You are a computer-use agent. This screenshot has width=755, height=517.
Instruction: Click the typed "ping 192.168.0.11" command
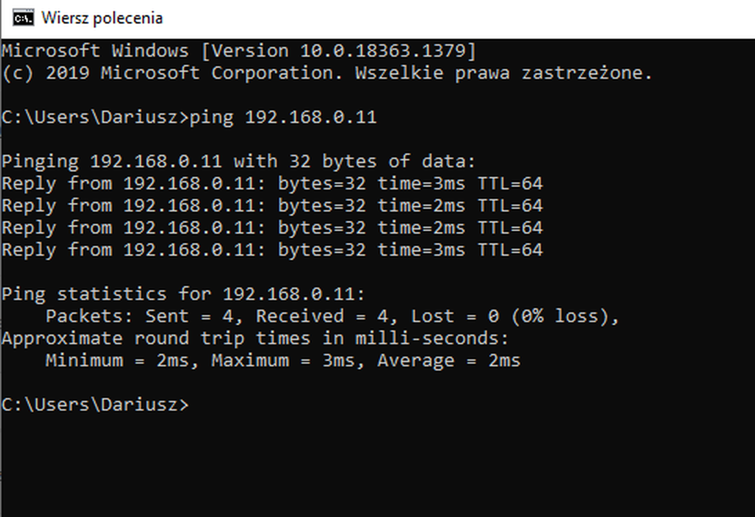click(283, 117)
